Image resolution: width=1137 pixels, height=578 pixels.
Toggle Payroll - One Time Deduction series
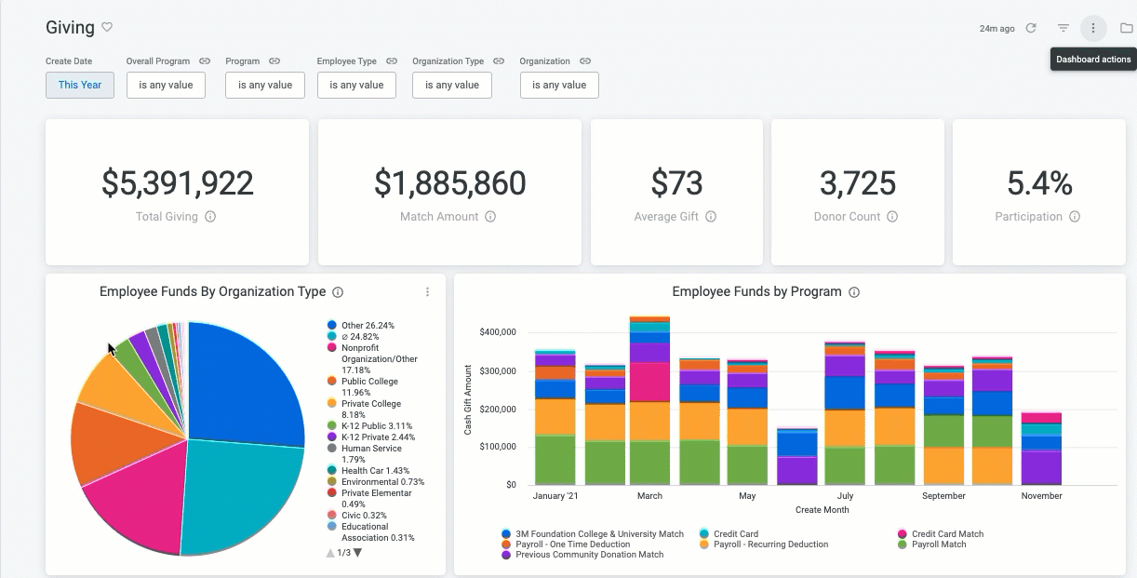coord(566,544)
